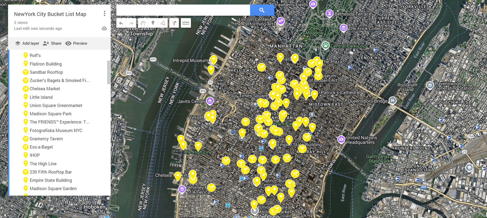Click the Ravenswood Generating Station icon
Image resolution: width=487 pixels, height=218 pixels.
click(x=430, y=85)
